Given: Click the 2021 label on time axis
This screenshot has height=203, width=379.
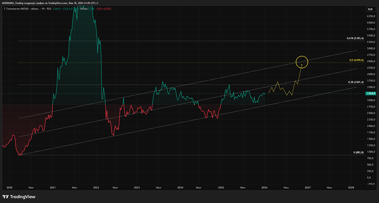Looking at the screenshot, I should click(x=53, y=187).
